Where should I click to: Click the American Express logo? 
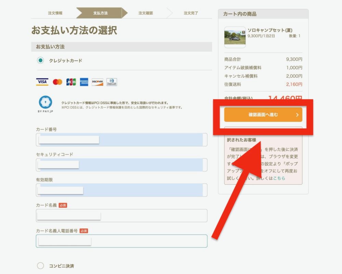click(84, 82)
